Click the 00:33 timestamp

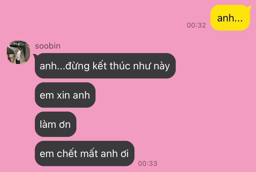(147, 164)
